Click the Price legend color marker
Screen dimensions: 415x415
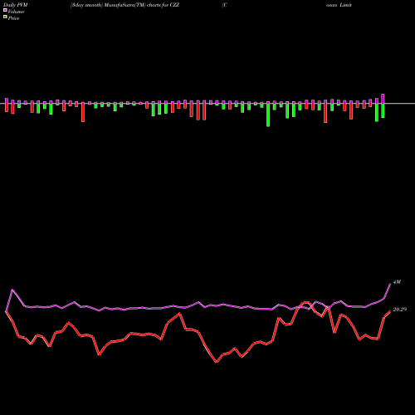click(5, 17)
